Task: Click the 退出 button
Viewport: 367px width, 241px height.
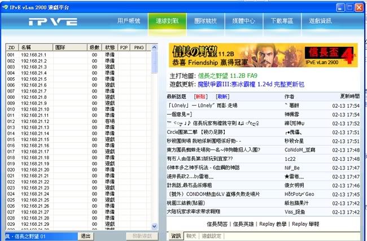Action: 86,236
